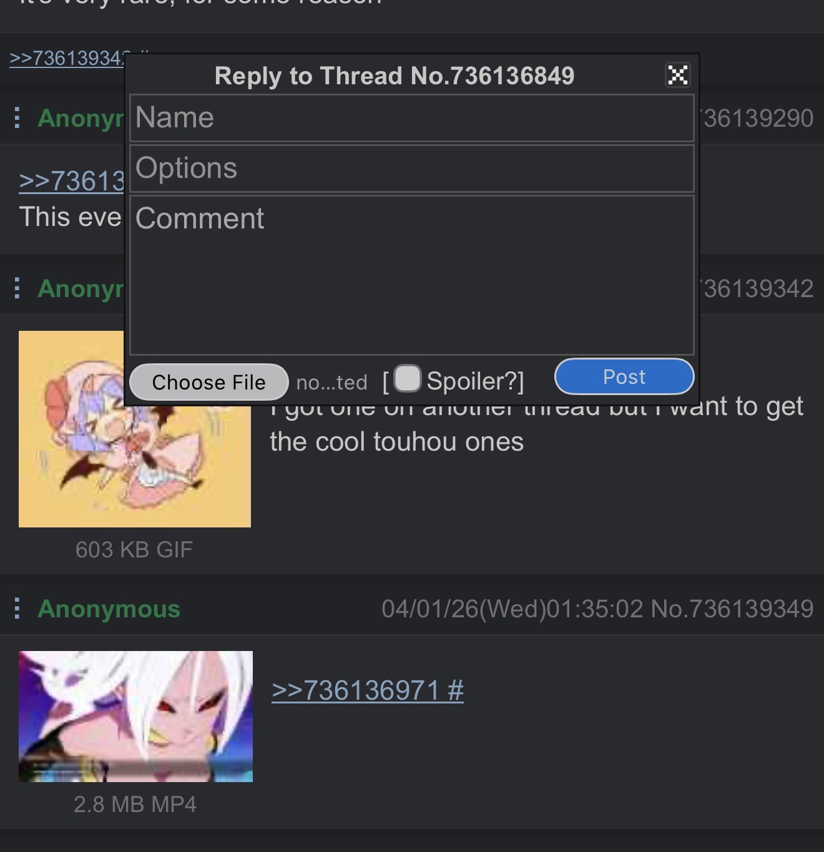Image resolution: width=824 pixels, height=852 pixels.
Task: Open three-dot menu for post 736139342
Action: 17,288
